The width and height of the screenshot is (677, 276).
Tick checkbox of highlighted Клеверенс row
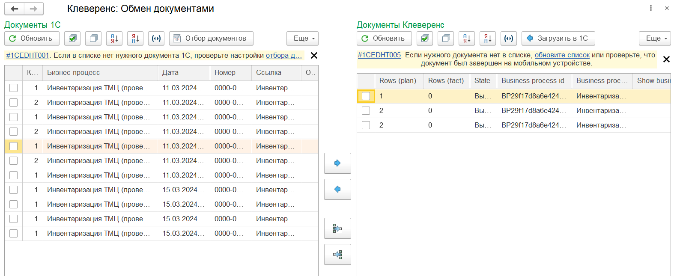tap(366, 96)
